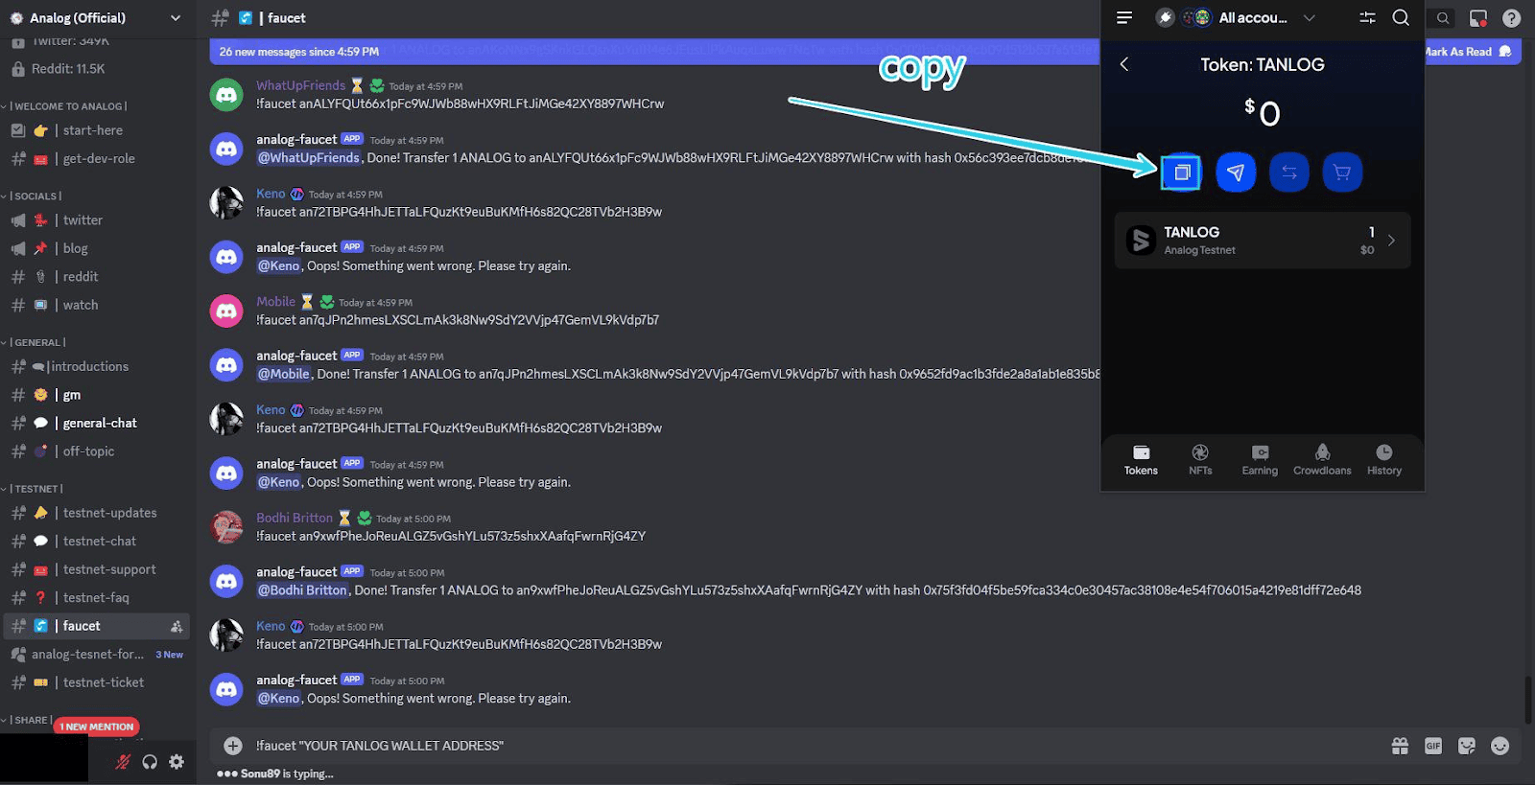This screenshot has width=1535, height=785.
Task: Open the start-here channel
Action: (x=97, y=130)
